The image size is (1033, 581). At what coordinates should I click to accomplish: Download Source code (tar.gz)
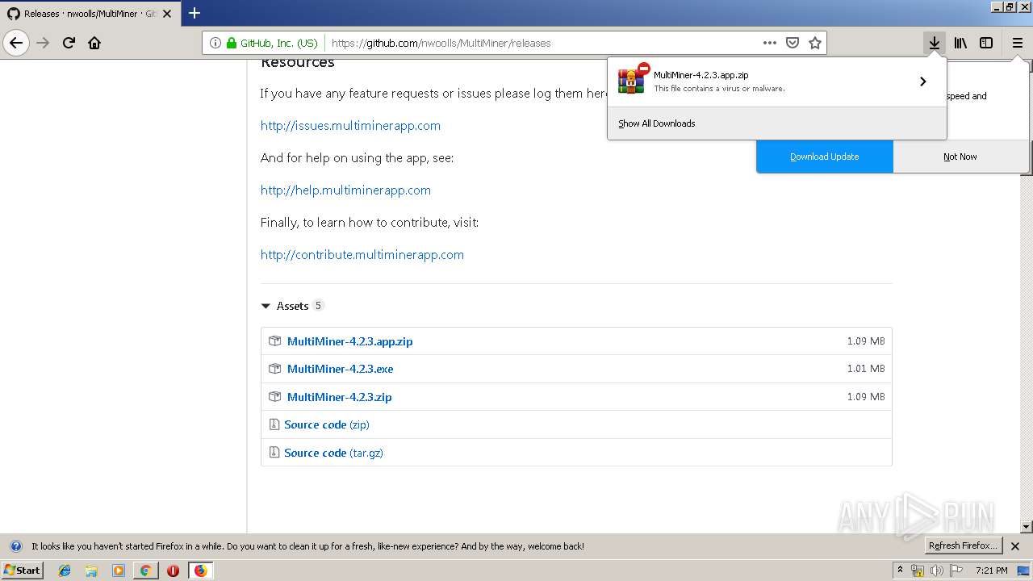point(333,453)
